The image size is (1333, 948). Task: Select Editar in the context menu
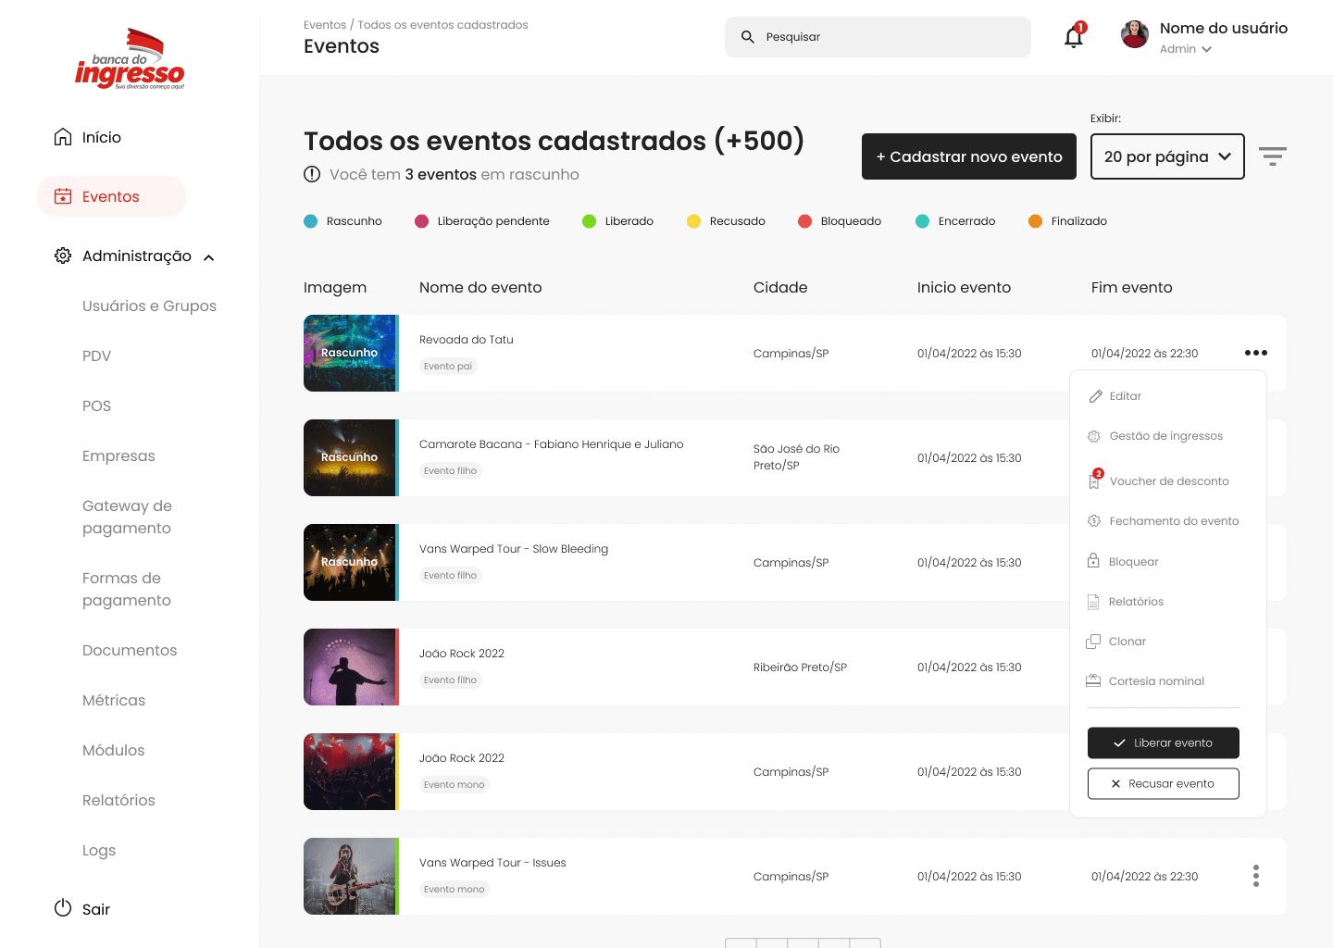point(1125,396)
